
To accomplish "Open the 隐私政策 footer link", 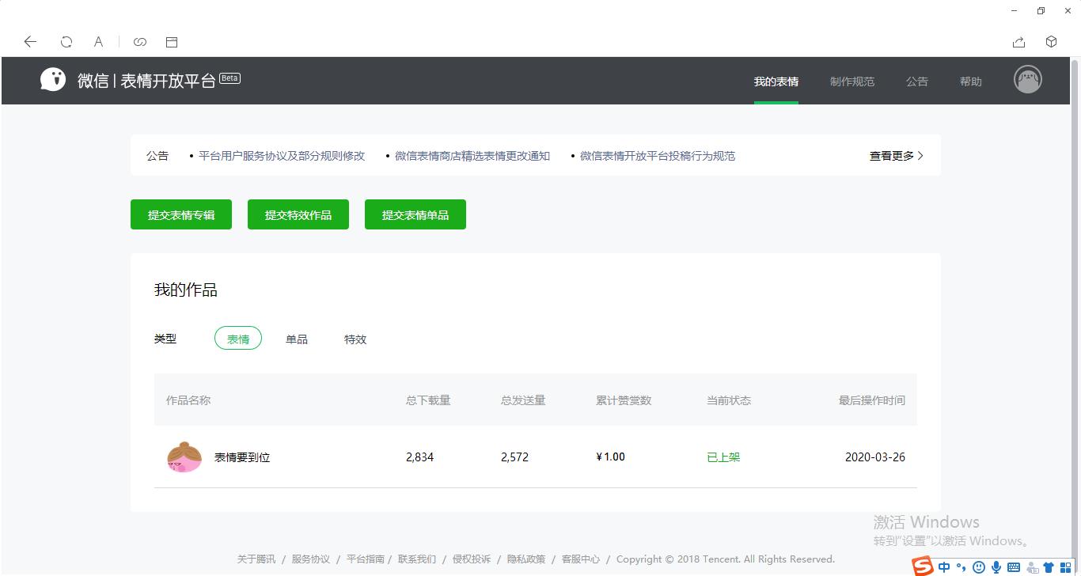I will click(x=526, y=559).
